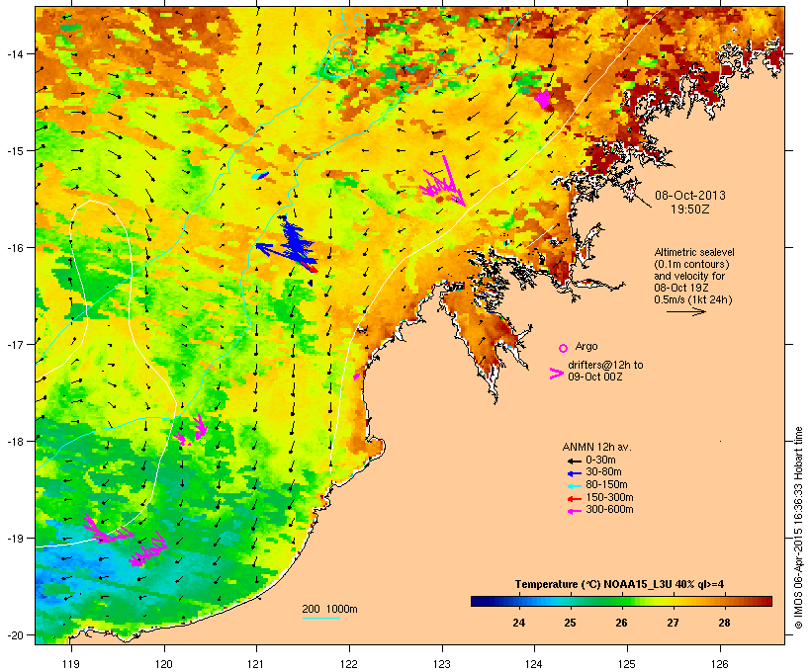
Task: Click the red 150-300m legend arrow
Action: (x=574, y=498)
